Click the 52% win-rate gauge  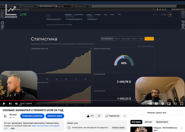tap(124, 60)
